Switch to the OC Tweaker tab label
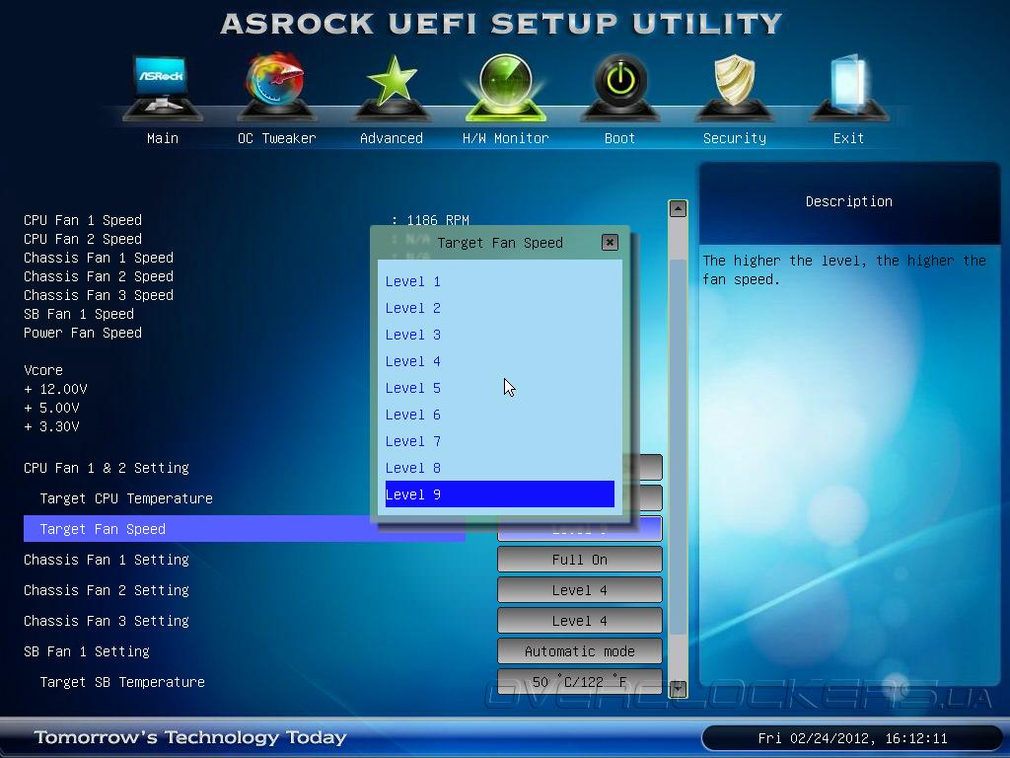Viewport: 1010px width, 758px height. coord(277,138)
